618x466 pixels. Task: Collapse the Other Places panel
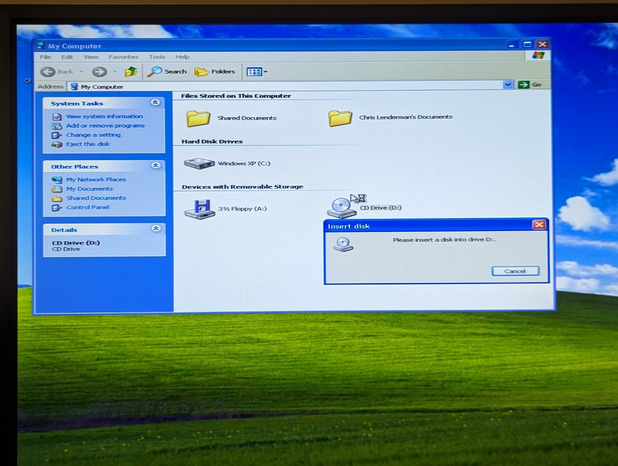(156, 165)
